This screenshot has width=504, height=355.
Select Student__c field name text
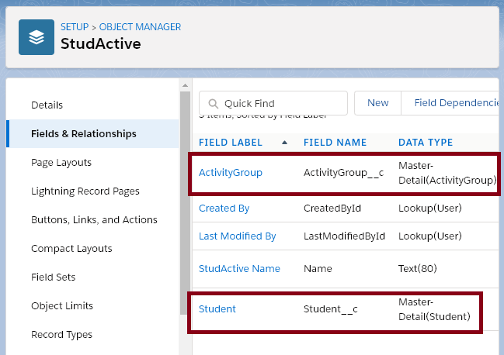click(x=330, y=309)
